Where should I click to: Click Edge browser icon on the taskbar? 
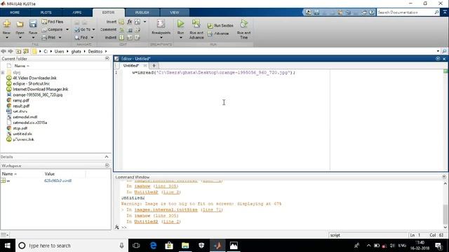click(153, 246)
